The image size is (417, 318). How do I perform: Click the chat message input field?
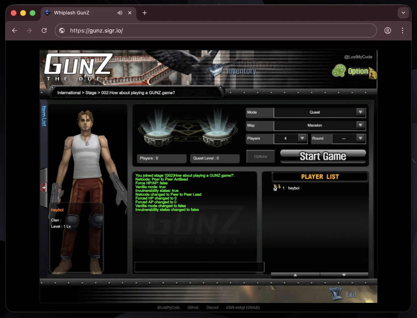click(199, 267)
